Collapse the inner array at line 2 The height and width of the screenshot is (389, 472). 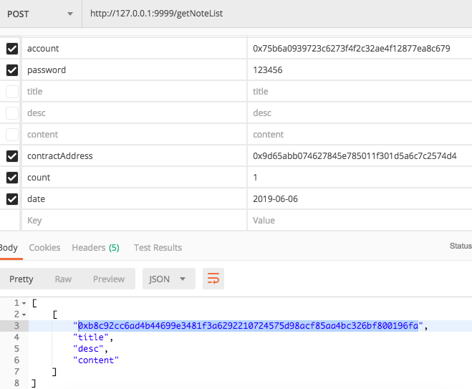coord(25,314)
